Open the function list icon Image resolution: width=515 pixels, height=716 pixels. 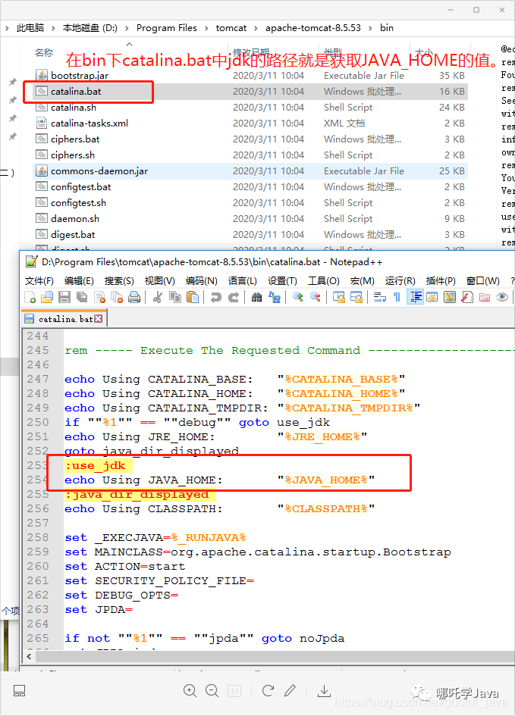pyautogui.click(x=467, y=297)
